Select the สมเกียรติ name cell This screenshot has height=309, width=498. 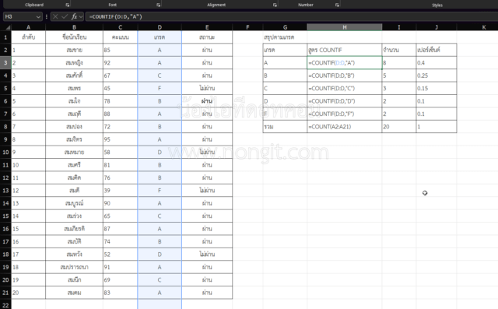pyautogui.click(x=74, y=229)
